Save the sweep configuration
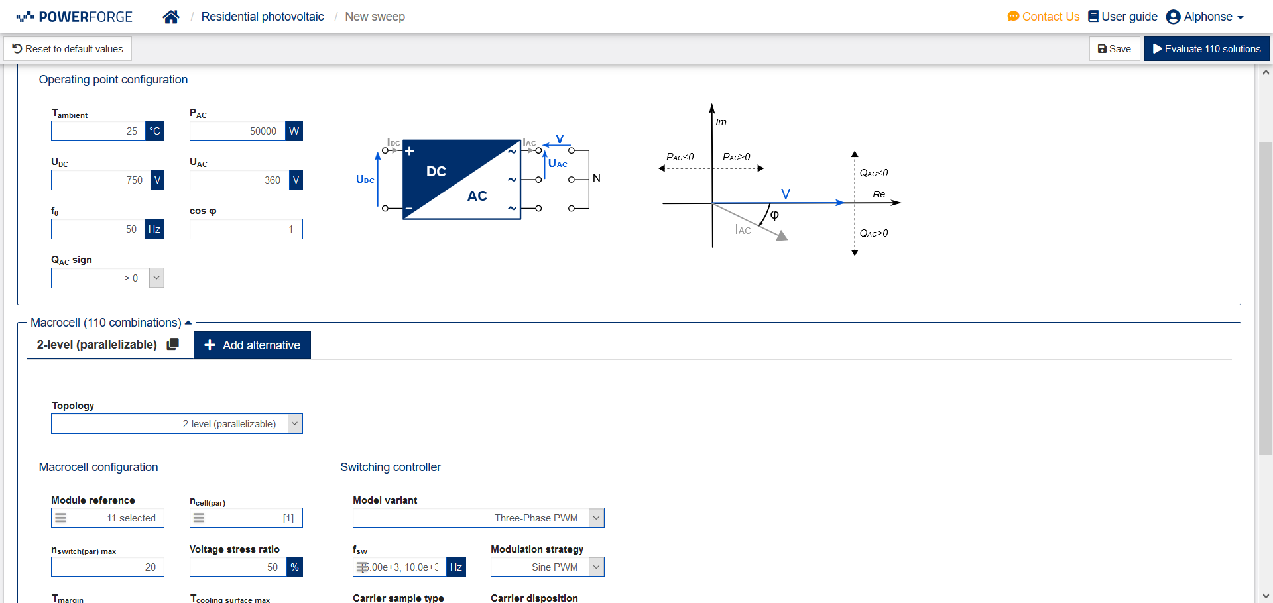This screenshot has height=603, width=1273. coord(1115,49)
